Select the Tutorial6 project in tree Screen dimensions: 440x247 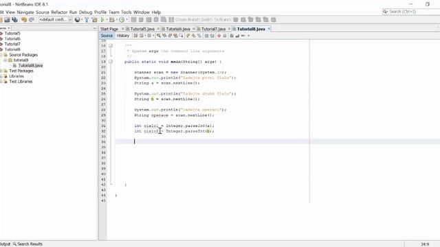point(12,38)
